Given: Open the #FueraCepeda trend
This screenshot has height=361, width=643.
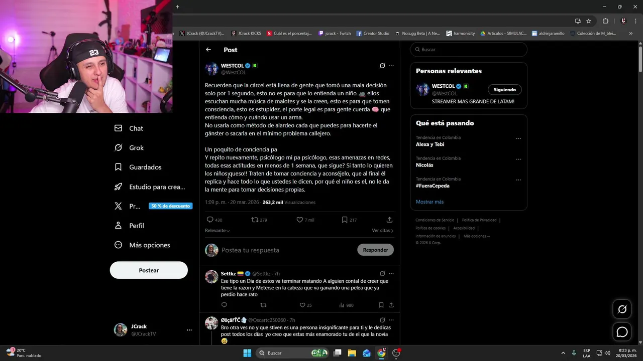Looking at the screenshot, I should pyautogui.click(x=433, y=186).
